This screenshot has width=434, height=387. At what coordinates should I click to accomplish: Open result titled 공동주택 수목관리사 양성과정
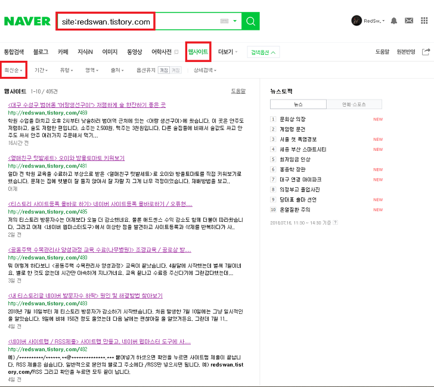click(100, 250)
